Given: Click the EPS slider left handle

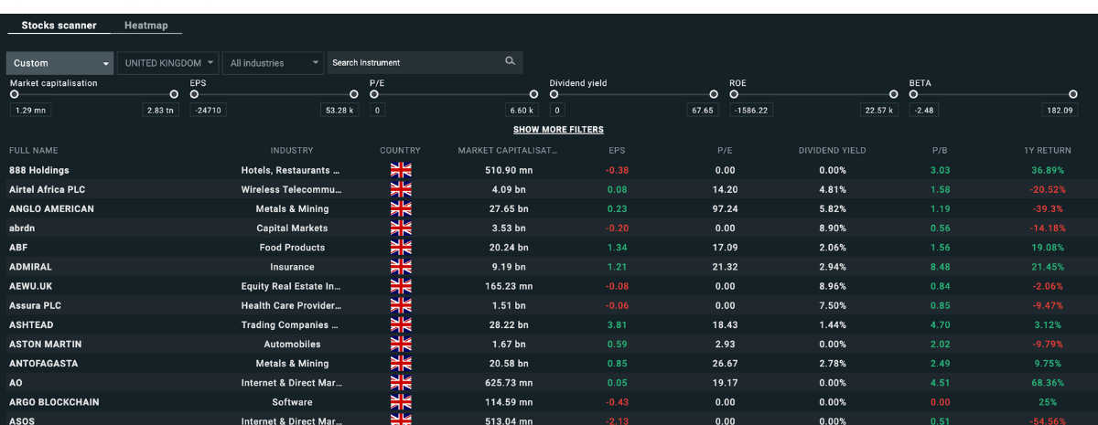Looking at the screenshot, I should point(194,94).
